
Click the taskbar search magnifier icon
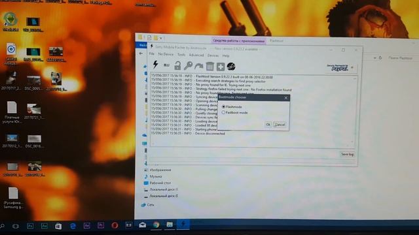(2, 226)
